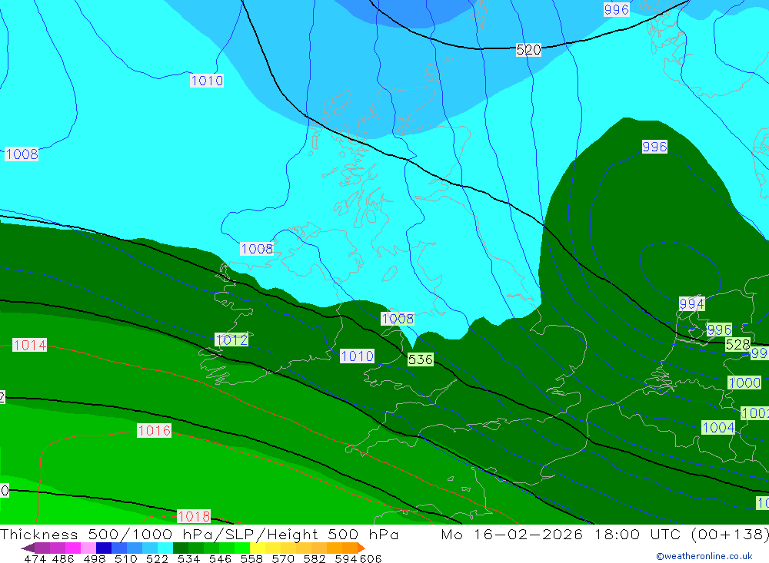This screenshot has height=563, width=769.
Task: Click the 474 legend value
Action: (x=35, y=558)
